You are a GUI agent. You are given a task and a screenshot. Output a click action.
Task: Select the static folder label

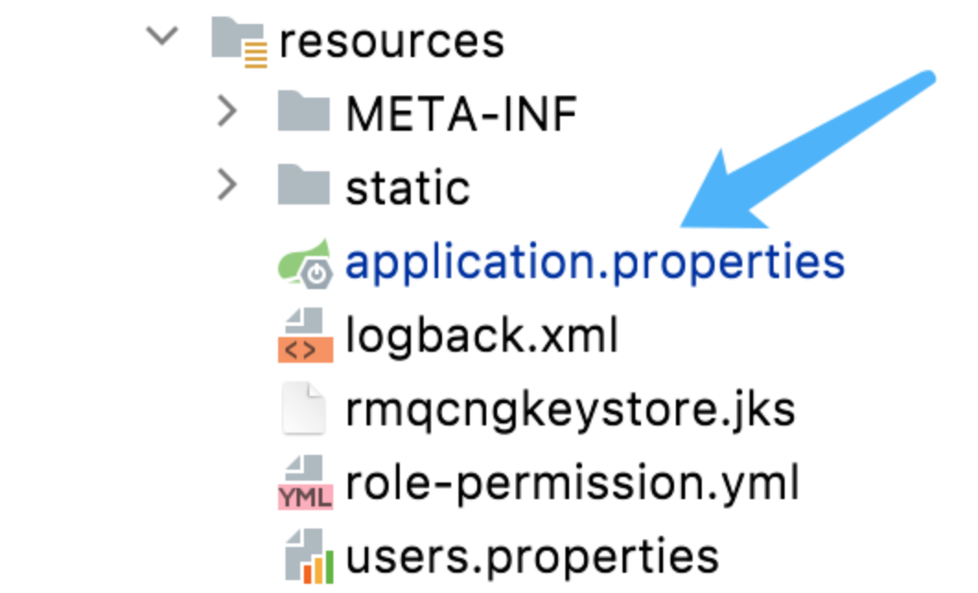[408, 188]
